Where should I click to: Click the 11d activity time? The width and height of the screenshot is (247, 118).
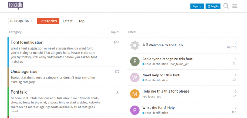[x=234, y=112]
